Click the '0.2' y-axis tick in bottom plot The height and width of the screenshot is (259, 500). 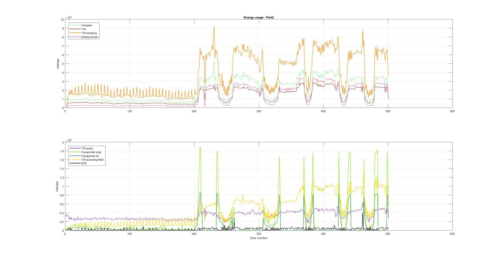(62, 222)
